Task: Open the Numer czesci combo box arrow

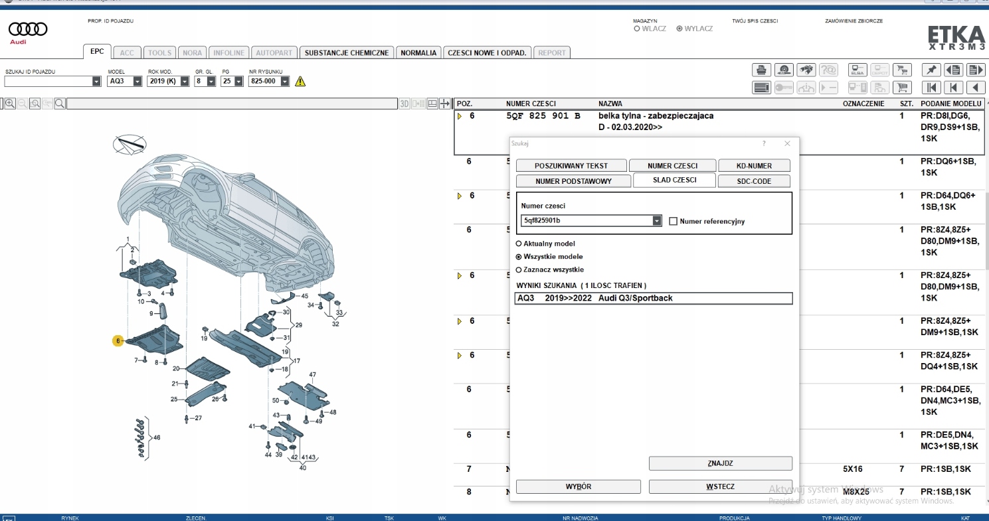Action: tap(657, 221)
